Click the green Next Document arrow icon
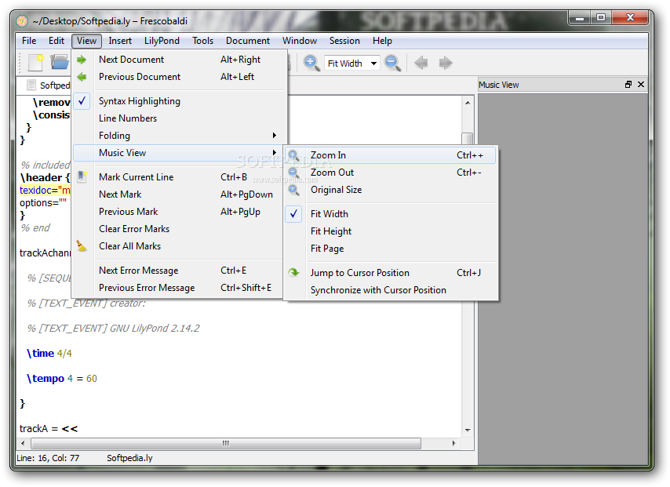 click(82, 60)
